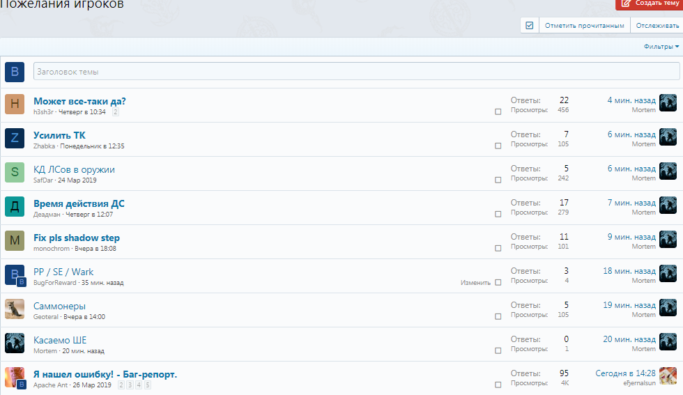Click last-poster avatar in PP / SE / Wark row
This screenshot has height=395, width=683.
[x=668, y=274]
